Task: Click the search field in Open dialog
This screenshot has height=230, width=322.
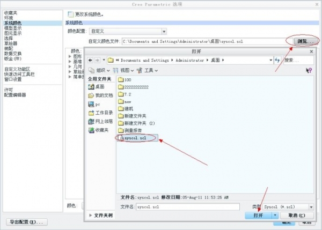Action: [x=298, y=60]
